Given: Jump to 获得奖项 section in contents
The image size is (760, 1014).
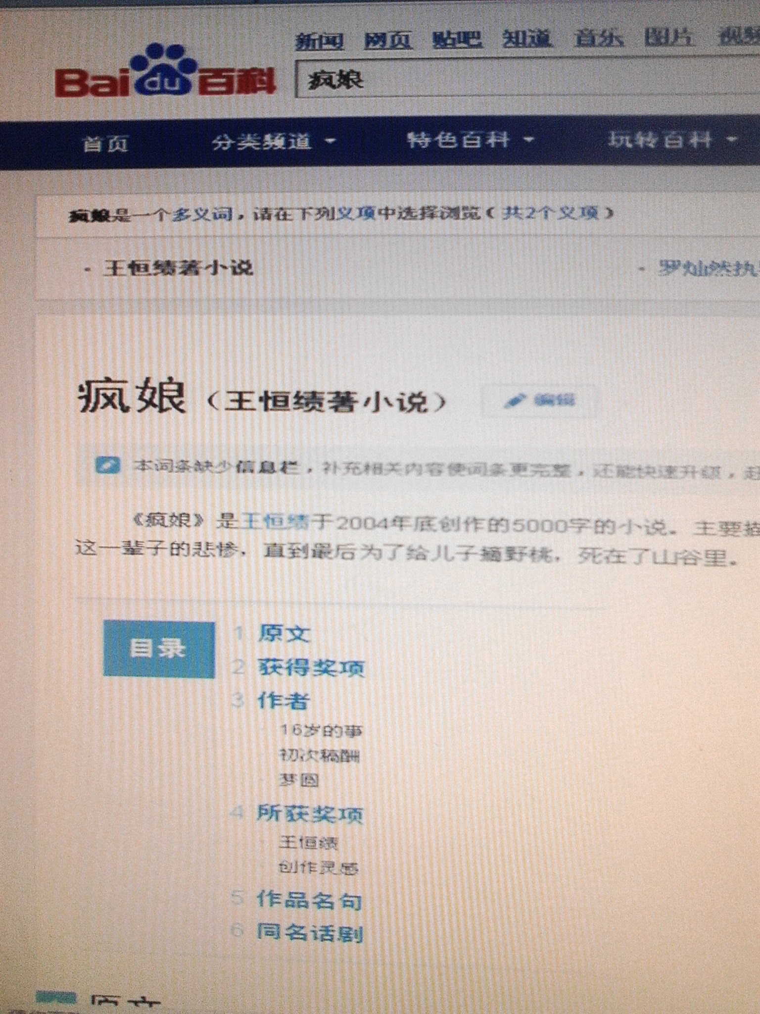Looking at the screenshot, I should 311,667.
